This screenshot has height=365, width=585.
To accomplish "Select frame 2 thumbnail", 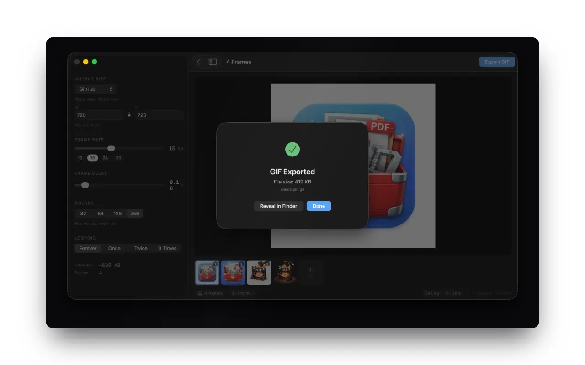I will 233,272.
